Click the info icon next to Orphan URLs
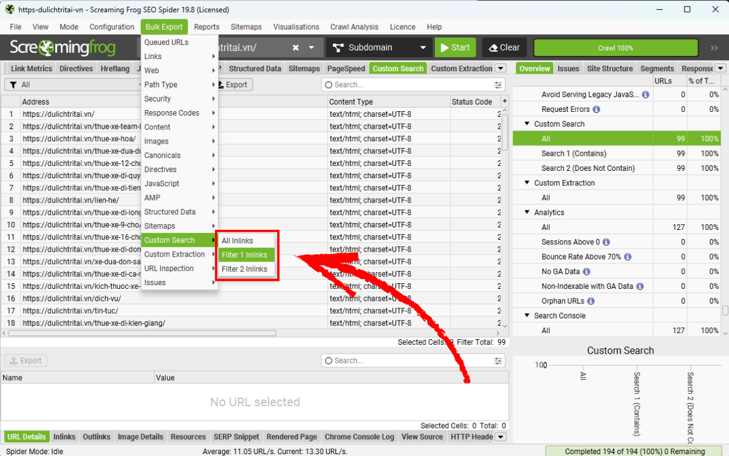Viewport: 729px width, 456px height. [x=591, y=301]
